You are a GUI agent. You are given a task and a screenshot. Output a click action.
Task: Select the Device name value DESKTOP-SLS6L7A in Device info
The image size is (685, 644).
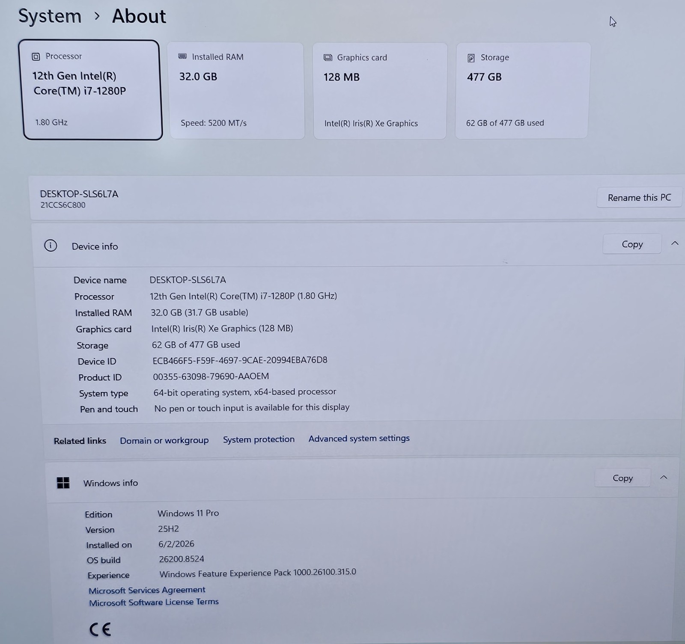[188, 280]
